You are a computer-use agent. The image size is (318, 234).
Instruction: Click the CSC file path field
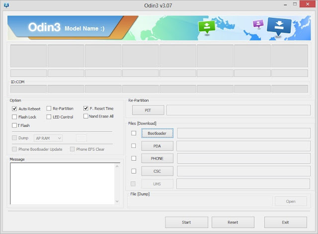pos(244,171)
